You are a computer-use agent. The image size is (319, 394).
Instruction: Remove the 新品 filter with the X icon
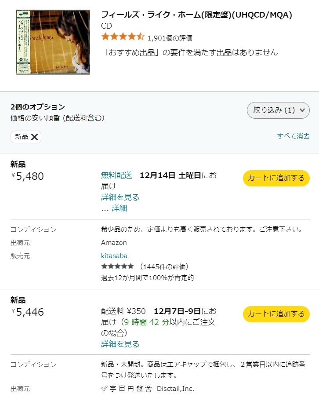click(x=34, y=137)
